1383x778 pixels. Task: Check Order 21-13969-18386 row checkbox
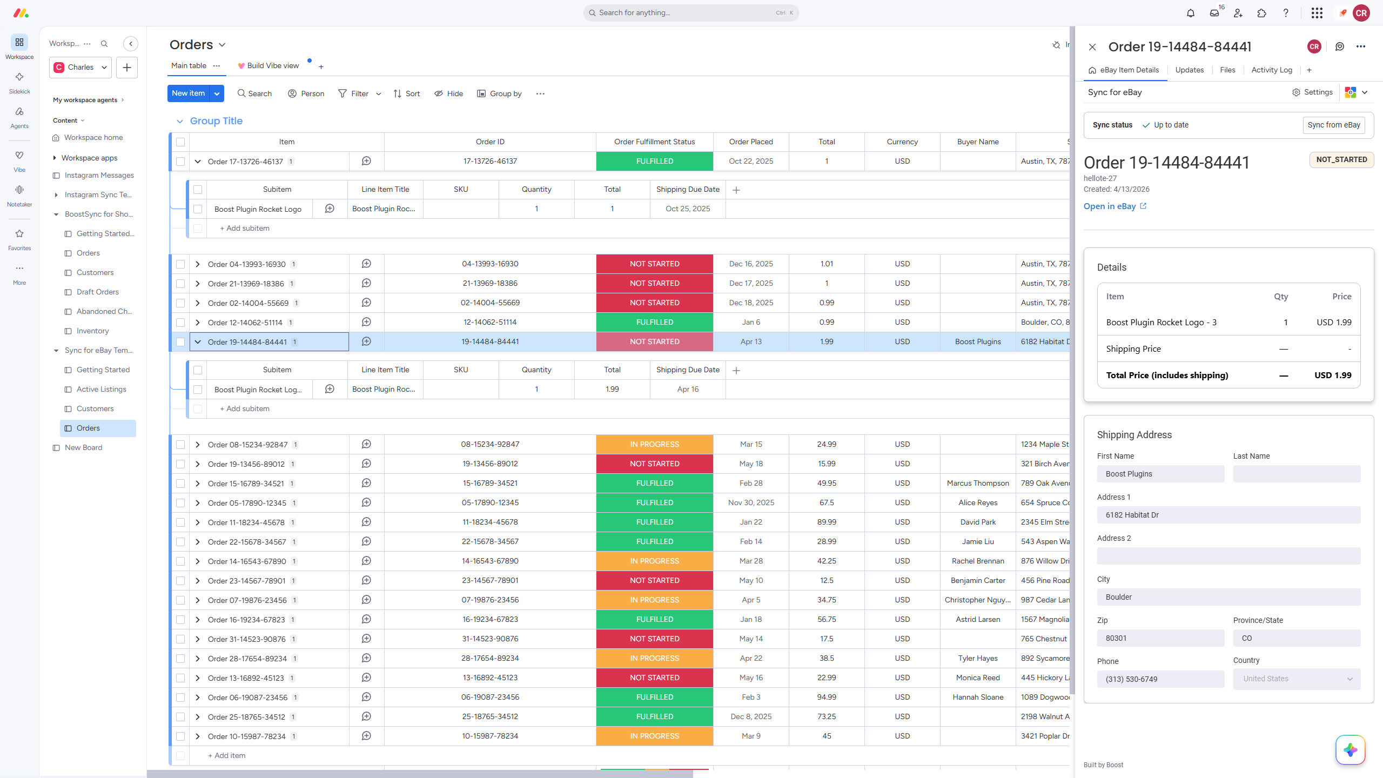(x=180, y=284)
